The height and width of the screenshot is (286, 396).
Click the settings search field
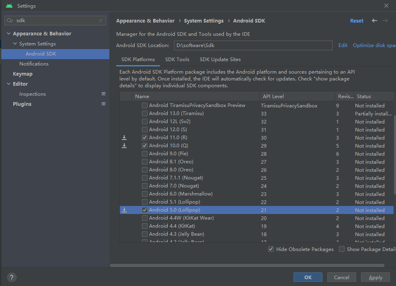point(55,21)
